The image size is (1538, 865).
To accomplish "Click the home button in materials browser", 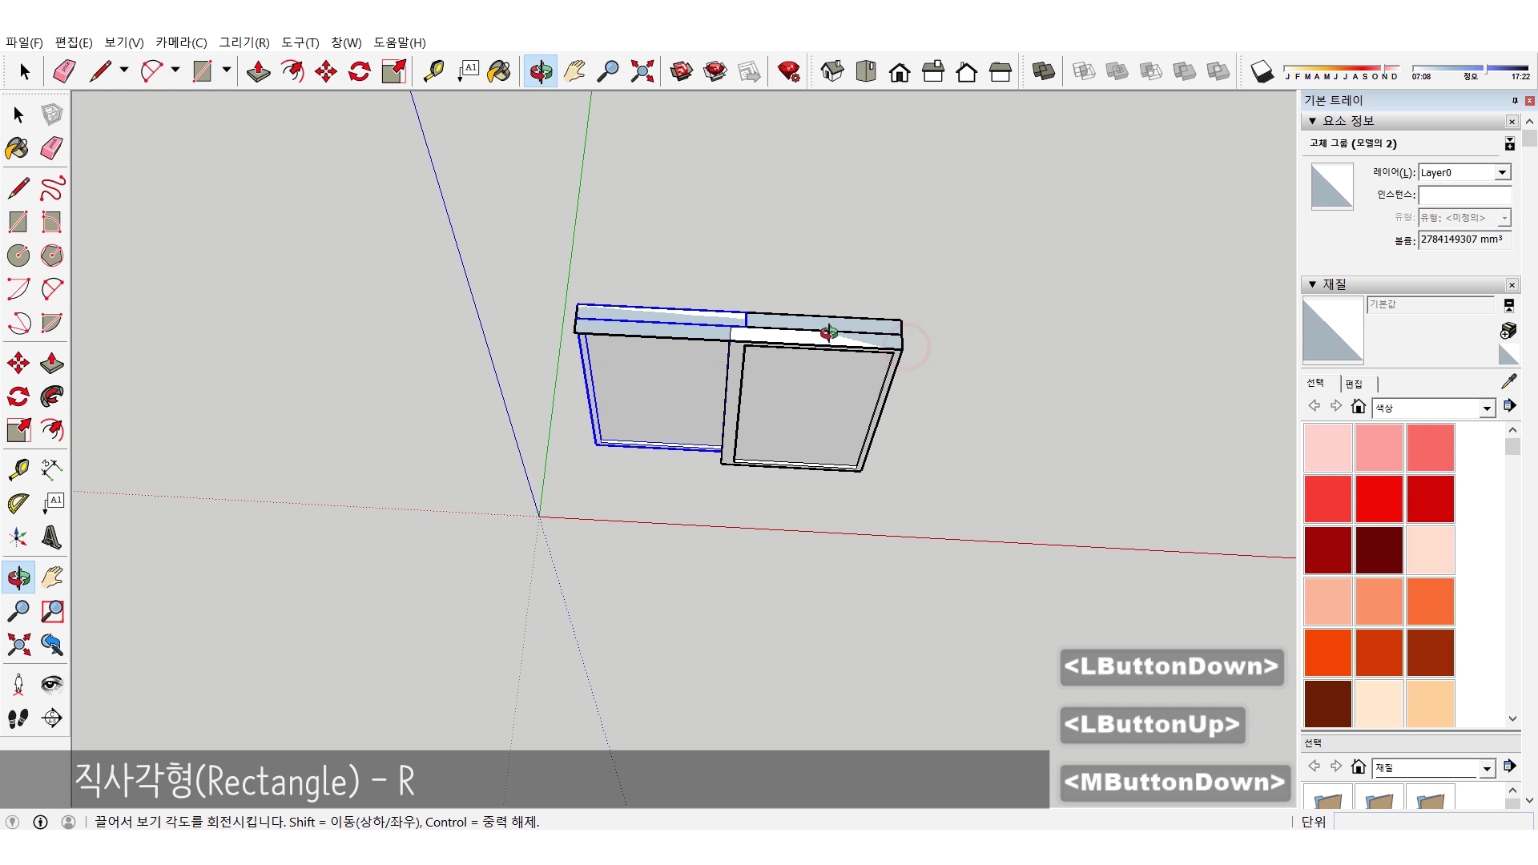I will [1358, 406].
